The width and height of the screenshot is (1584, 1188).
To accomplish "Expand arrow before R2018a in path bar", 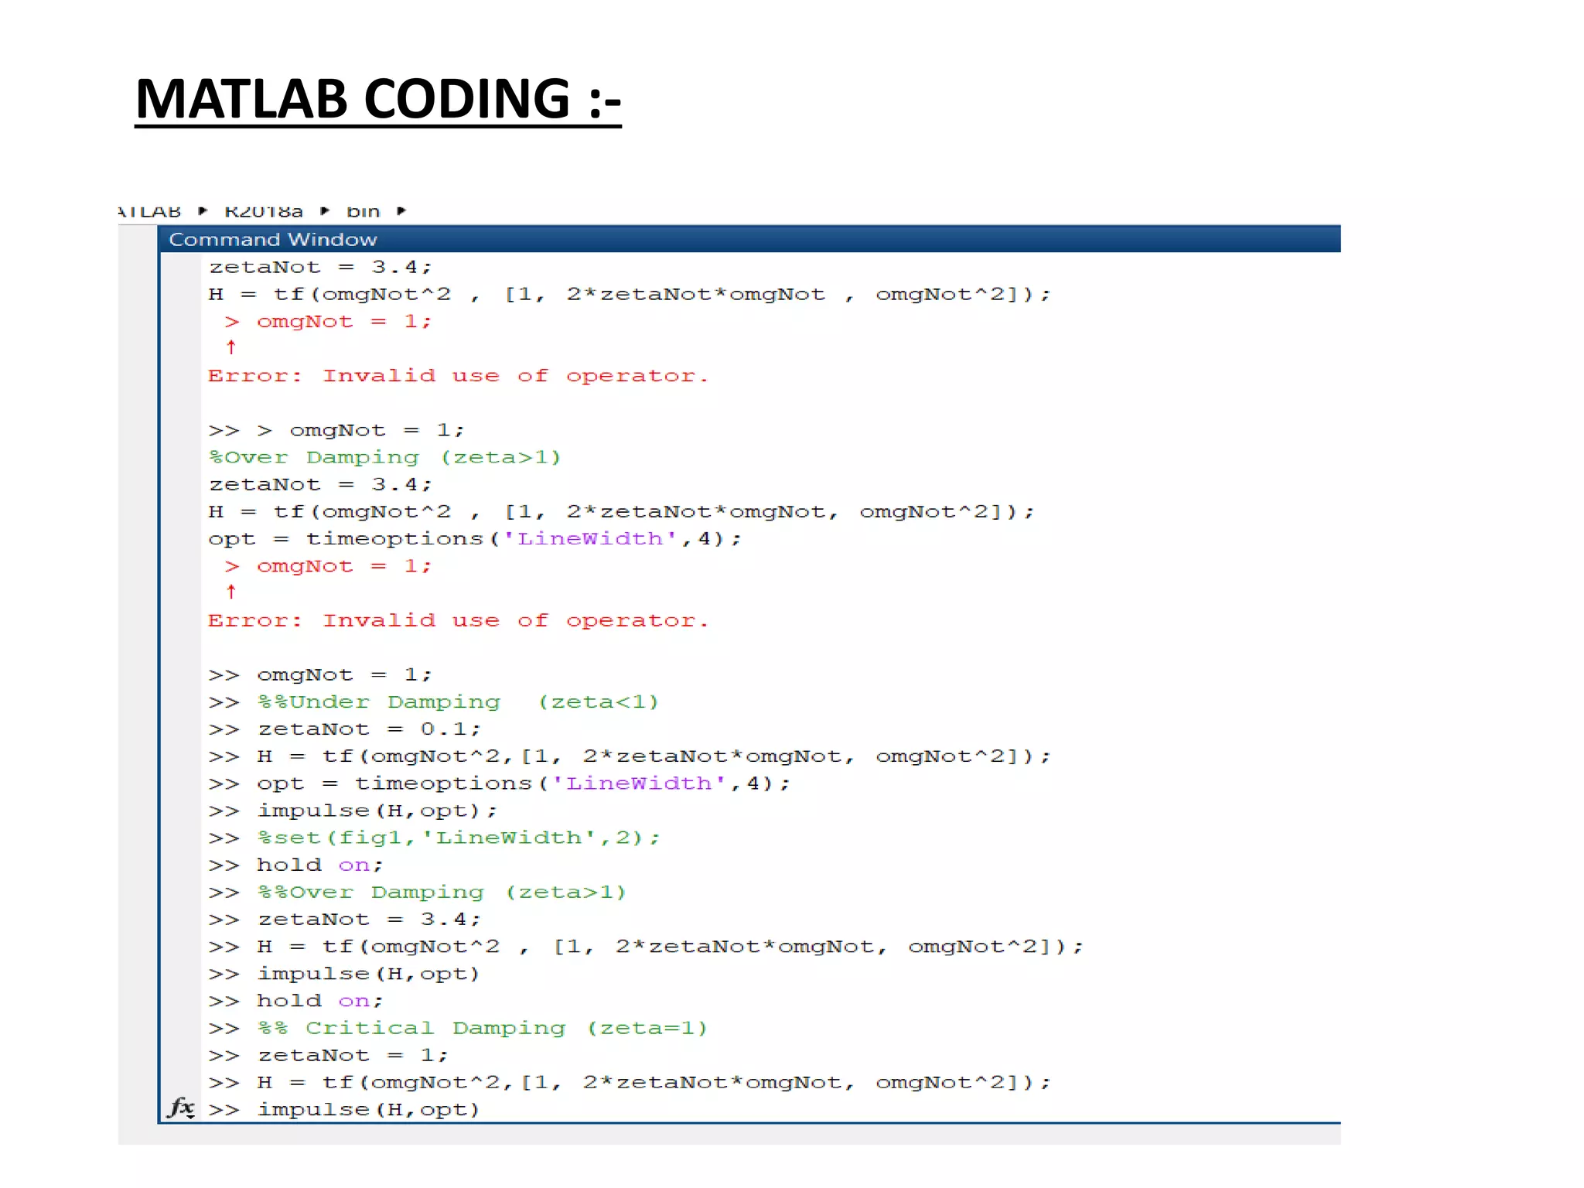I will tap(203, 211).
